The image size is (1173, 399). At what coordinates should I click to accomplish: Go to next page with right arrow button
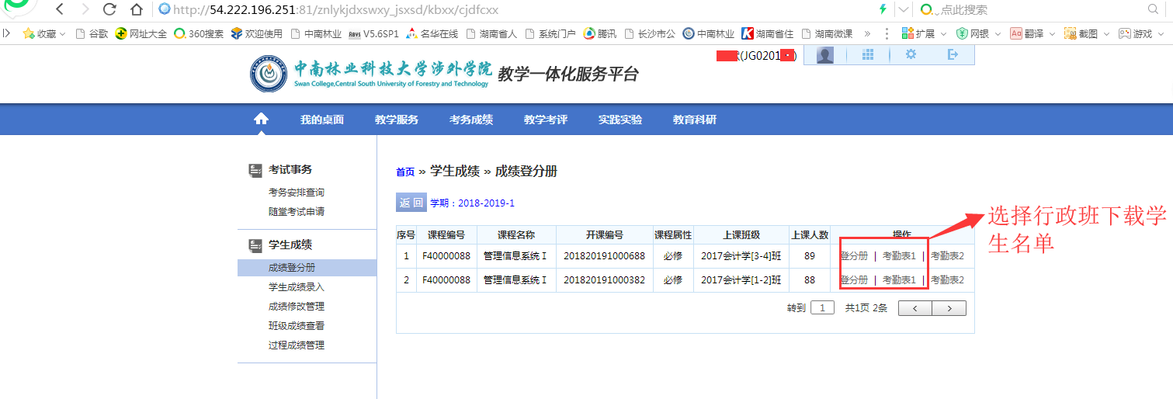tap(949, 308)
